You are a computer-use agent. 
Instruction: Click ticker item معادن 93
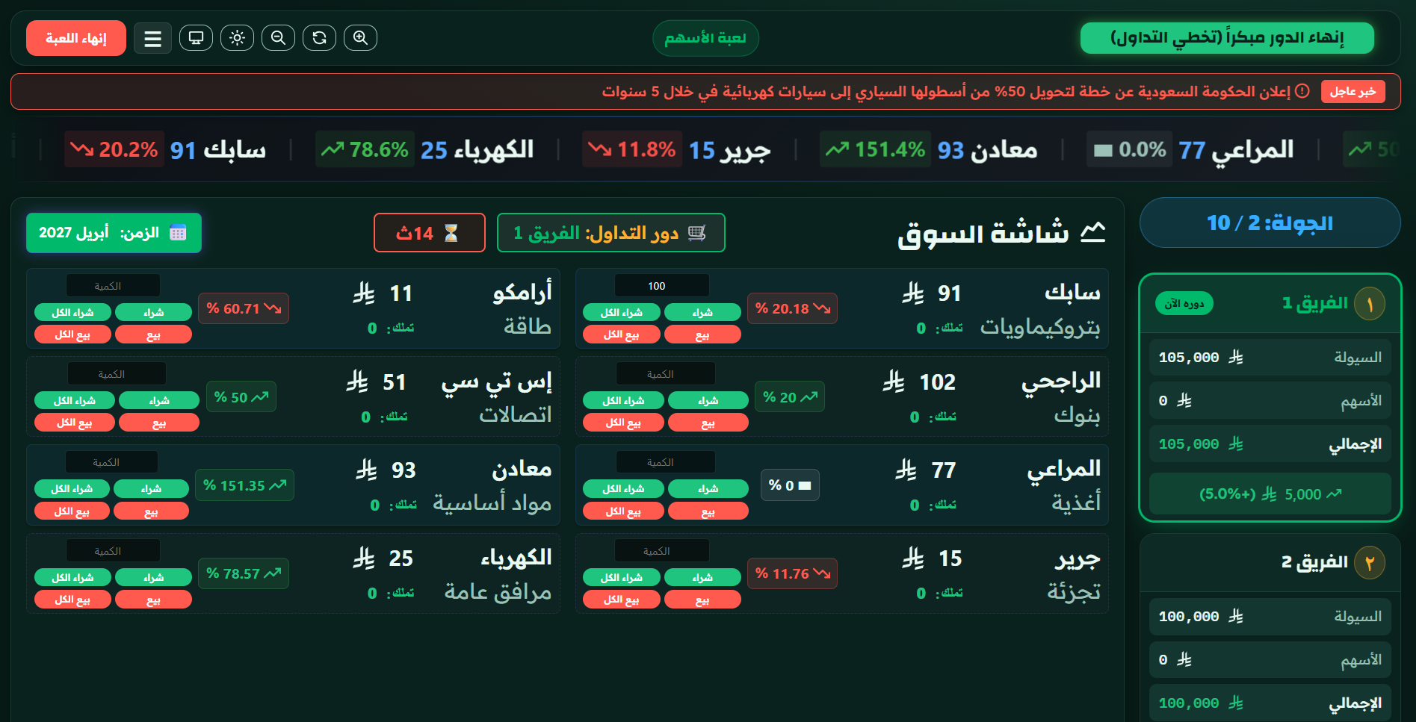[929, 149]
